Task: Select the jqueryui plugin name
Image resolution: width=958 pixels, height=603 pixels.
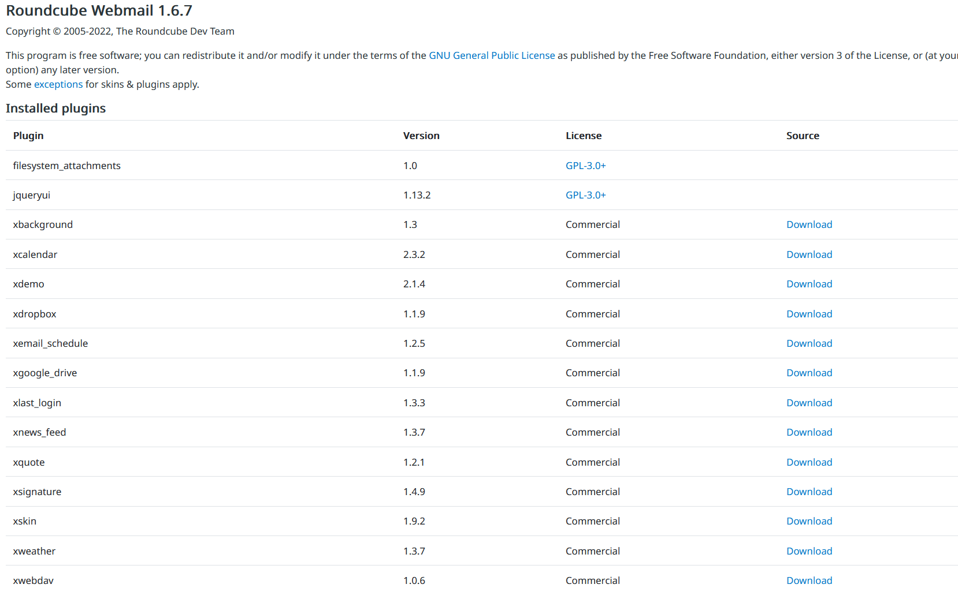Action: pyautogui.click(x=32, y=195)
